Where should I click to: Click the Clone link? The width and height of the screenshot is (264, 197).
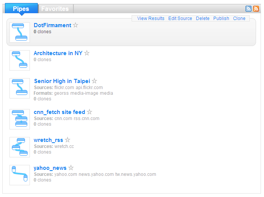tap(239, 18)
